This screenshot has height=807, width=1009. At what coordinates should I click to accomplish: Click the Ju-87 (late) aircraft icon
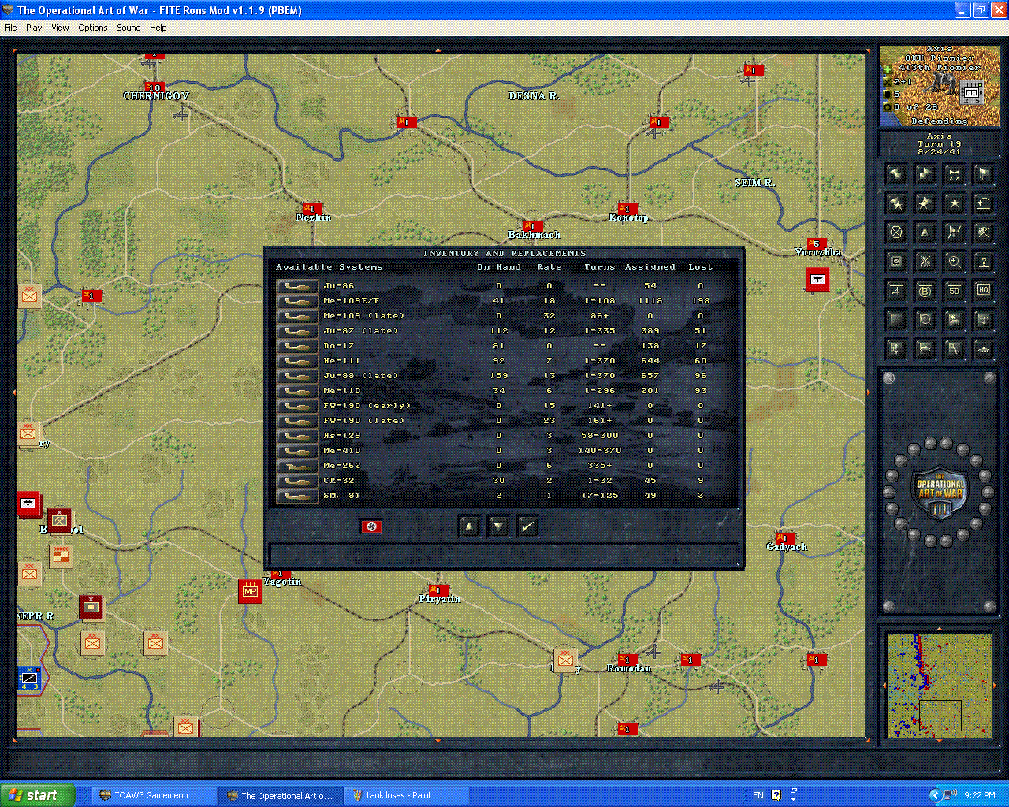click(x=296, y=330)
